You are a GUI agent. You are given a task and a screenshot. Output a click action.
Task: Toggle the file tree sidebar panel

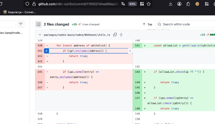coord(38,24)
